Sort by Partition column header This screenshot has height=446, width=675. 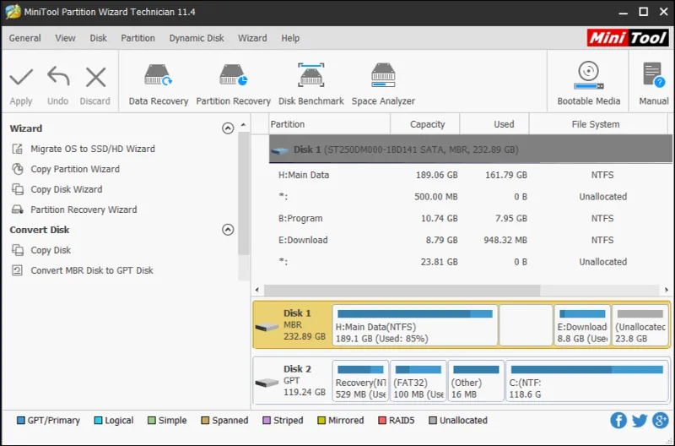pyautogui.click(x=329, y=124)
